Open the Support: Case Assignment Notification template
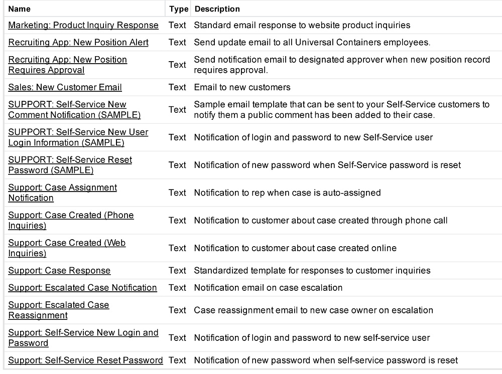This screenshot has height=374, width=502. tap(62, 192)
